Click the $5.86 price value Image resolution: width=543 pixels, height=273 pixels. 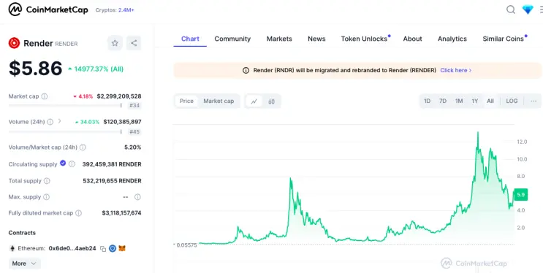(35, 69)
